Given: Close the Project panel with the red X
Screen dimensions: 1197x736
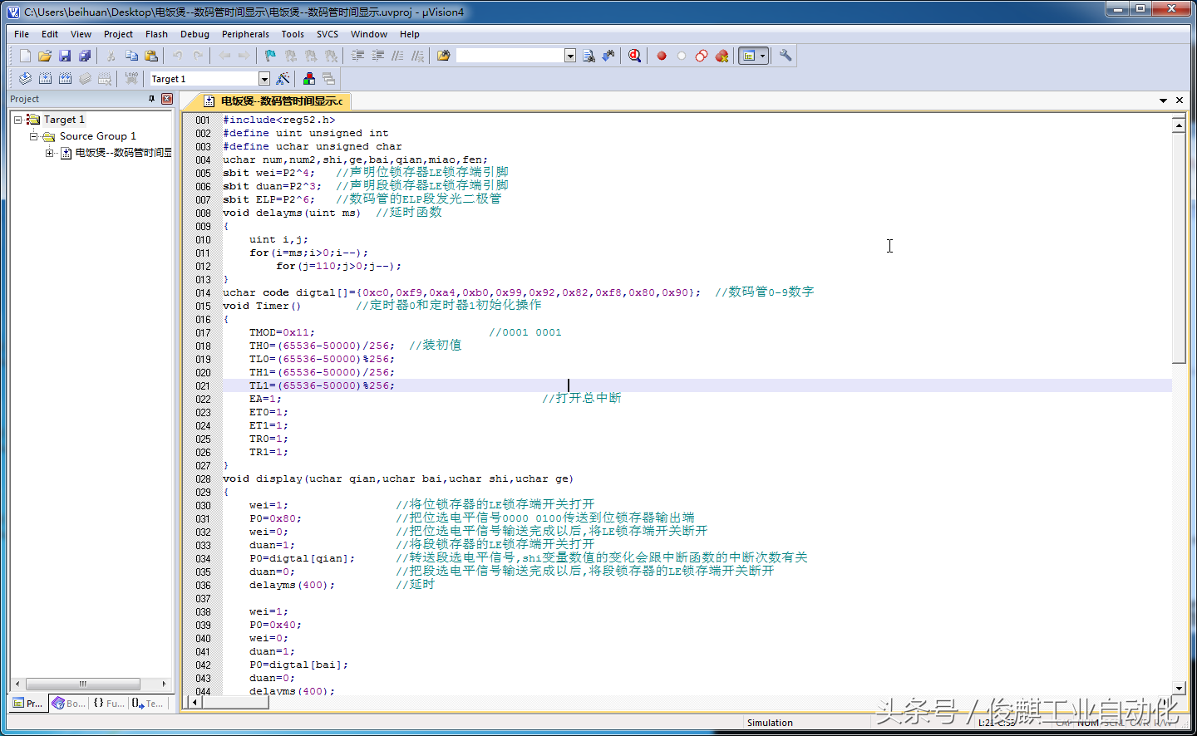Looking at the screenshot, I should point(167,99).
